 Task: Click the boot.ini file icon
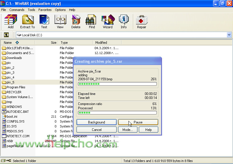coord(4,117)
